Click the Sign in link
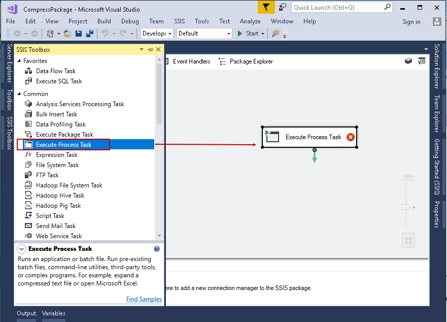The width and height of the screenshot is (447, 322). click(x=411, y=22)
